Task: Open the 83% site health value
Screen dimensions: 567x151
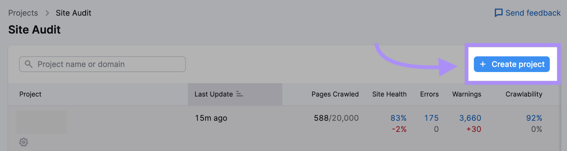Action: (x=398, y=118)
